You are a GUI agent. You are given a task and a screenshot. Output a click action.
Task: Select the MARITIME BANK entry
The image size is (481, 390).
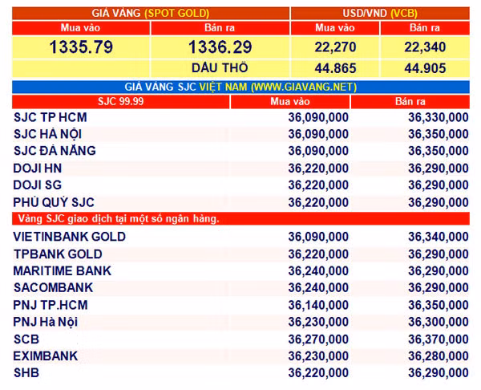pyautogui.click(x=63, y=271)
